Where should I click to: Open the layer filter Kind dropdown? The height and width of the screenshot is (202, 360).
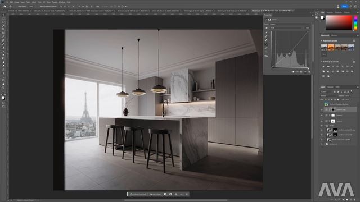pyautogui.click(x=326, y=91)
